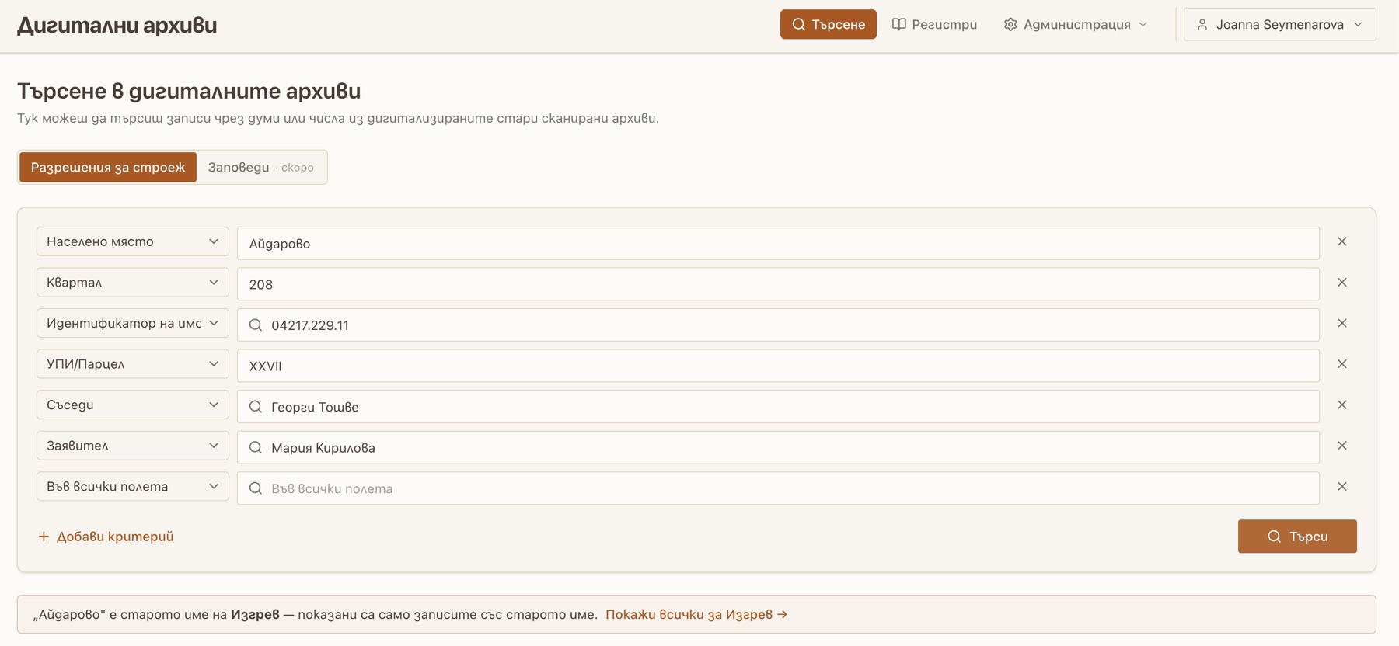Click the gear icon beside Администрация
The image size is (1399, 646).
click(1010, 25)
